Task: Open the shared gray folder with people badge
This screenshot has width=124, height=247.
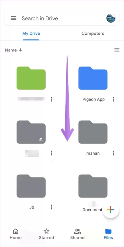Action: (31, 132)
